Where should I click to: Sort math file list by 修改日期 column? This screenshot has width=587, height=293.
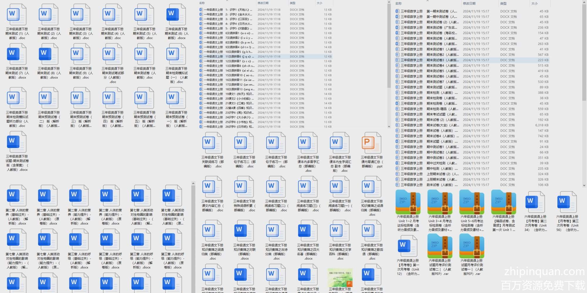click(469, 4)
